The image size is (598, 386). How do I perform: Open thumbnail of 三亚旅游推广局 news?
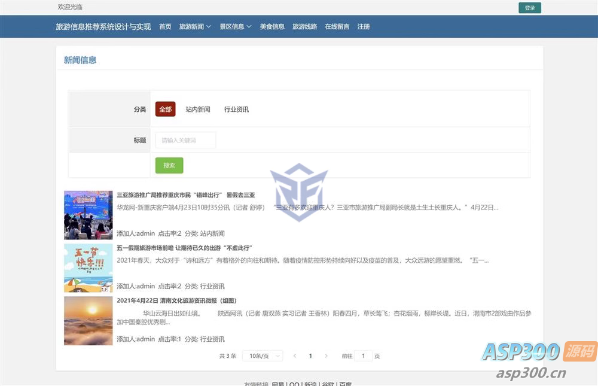tap(88, 215)
